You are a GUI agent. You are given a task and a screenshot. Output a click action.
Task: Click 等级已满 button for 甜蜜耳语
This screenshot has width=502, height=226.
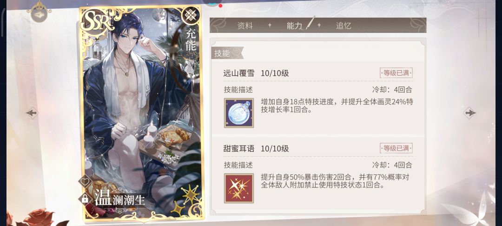pos(396,148)
